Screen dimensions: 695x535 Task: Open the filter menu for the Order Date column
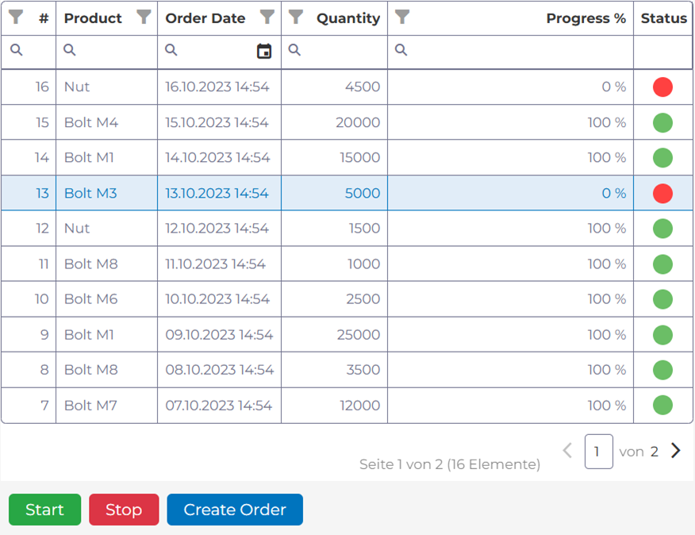267,17
